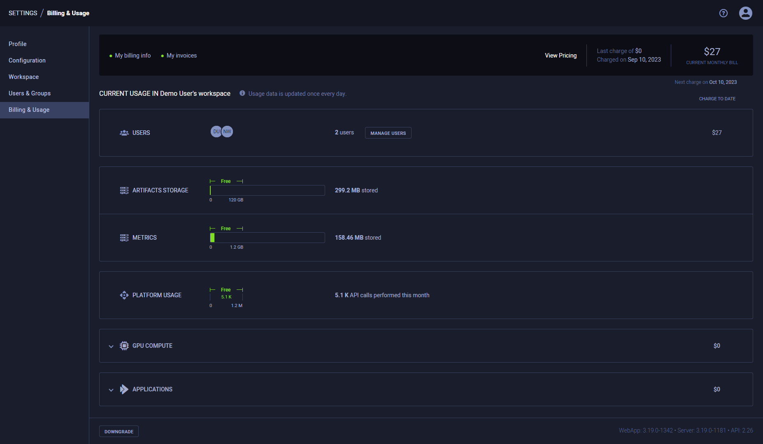Image resolution: width=763 pixels, height=444 pixels.
Task: Open the Workspace settings page
Action: tap(24, 77)
